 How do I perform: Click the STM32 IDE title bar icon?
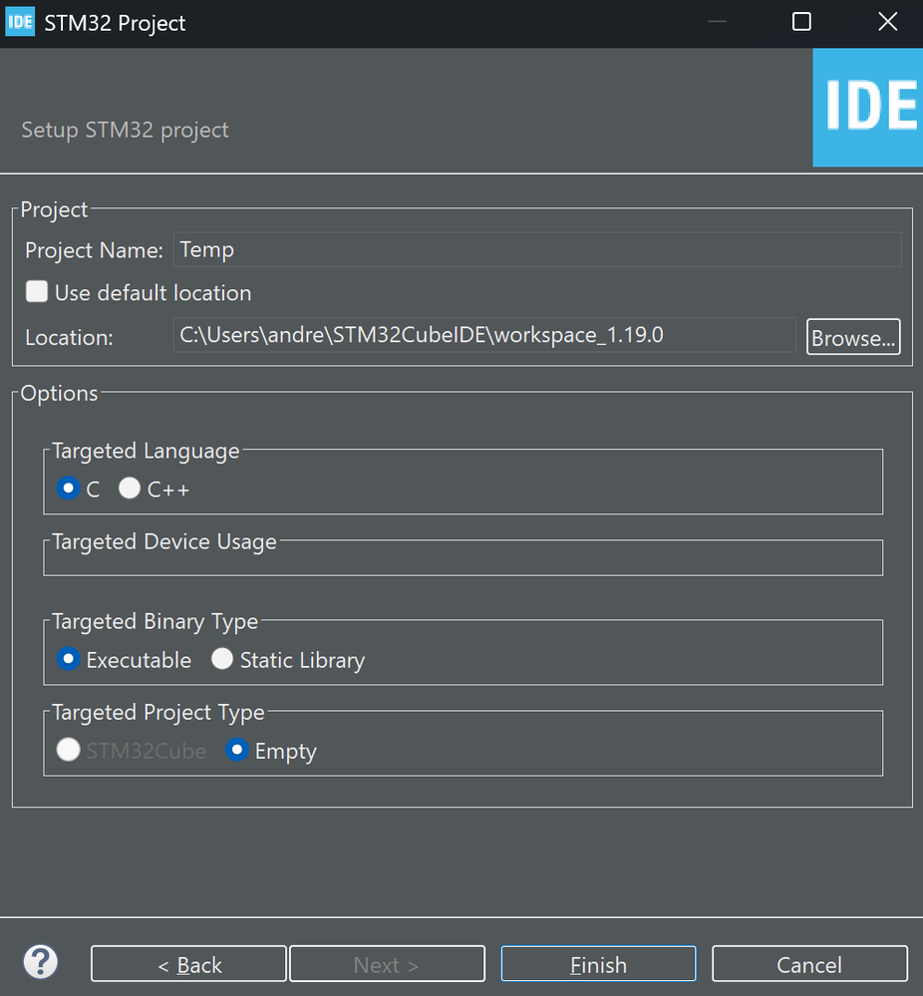pos(20,22)
